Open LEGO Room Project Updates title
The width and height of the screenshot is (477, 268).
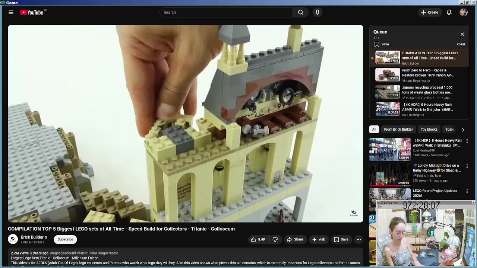tap(435, 193)
